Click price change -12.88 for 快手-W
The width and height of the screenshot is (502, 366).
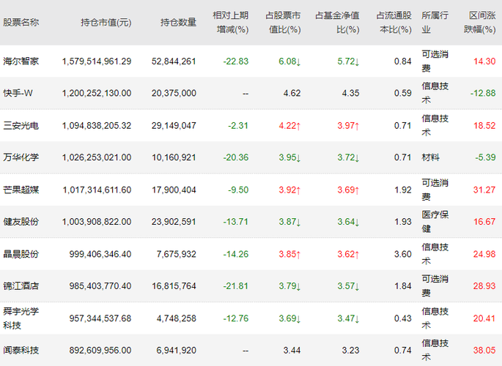[x=483, y=93]
